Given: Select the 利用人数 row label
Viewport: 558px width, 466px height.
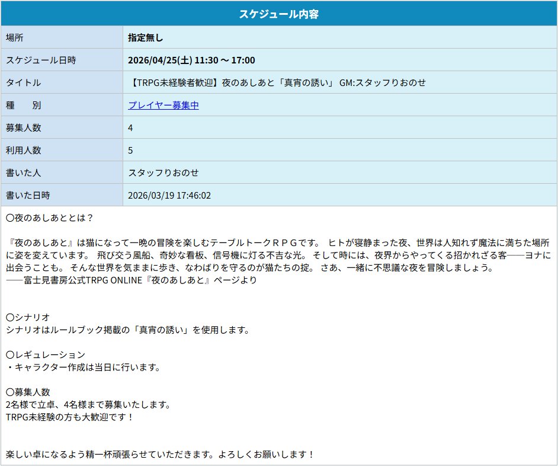Looking at the screenshot, I should coord(24,151).
